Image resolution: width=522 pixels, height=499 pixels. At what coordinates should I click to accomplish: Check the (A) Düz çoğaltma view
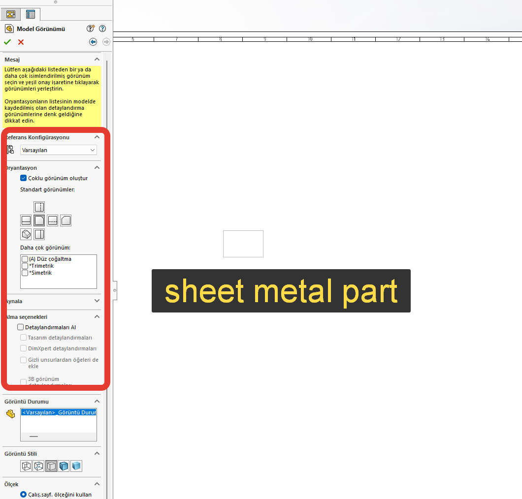pyautogui.click(x=25, y=259)
